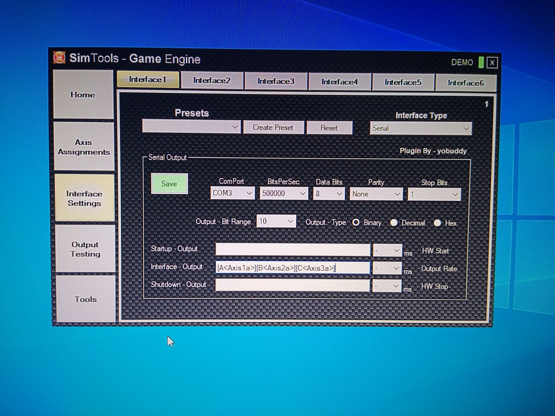Open the Presets dropdown

click(x=191, y=127)
